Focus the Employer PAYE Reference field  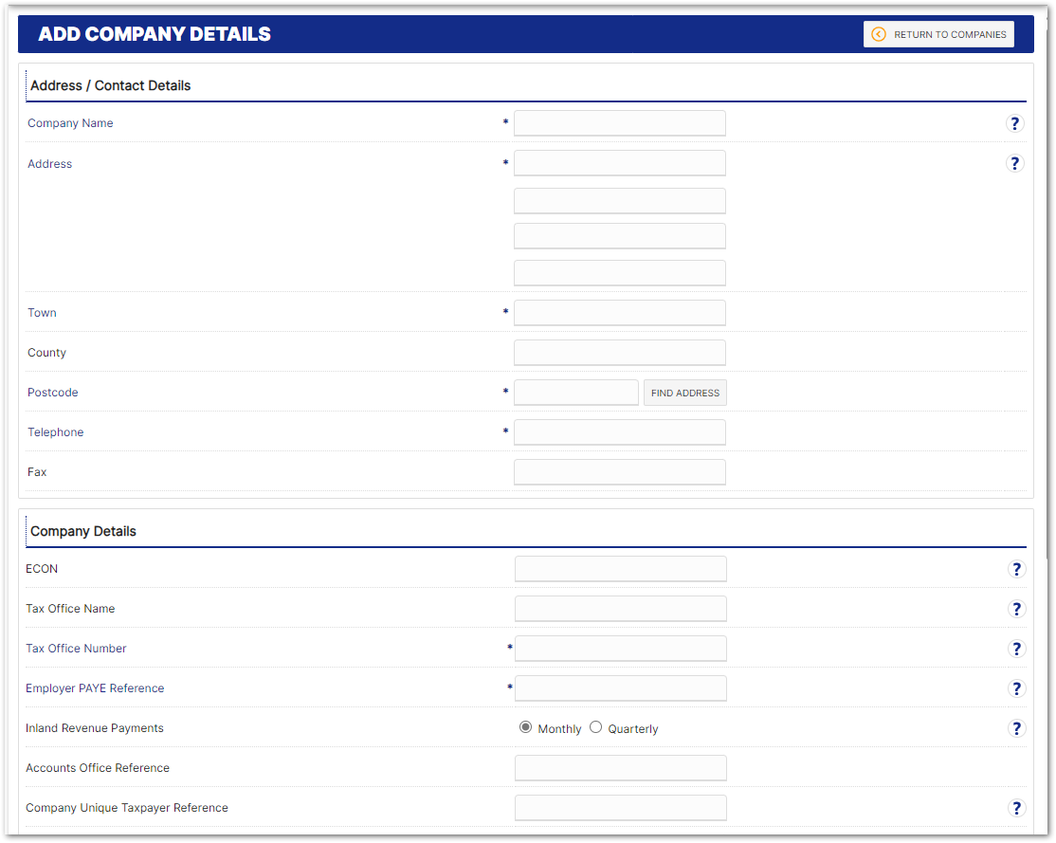coord(620,688)
